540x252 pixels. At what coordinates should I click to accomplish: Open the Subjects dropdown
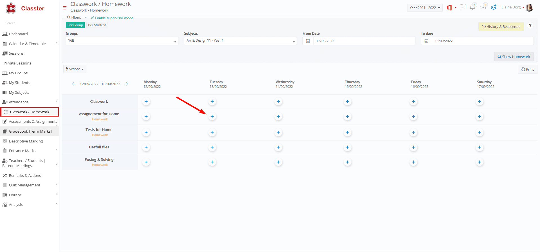[x=240, y=41]
